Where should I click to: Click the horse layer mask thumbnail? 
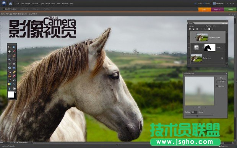tap(210, 48)
